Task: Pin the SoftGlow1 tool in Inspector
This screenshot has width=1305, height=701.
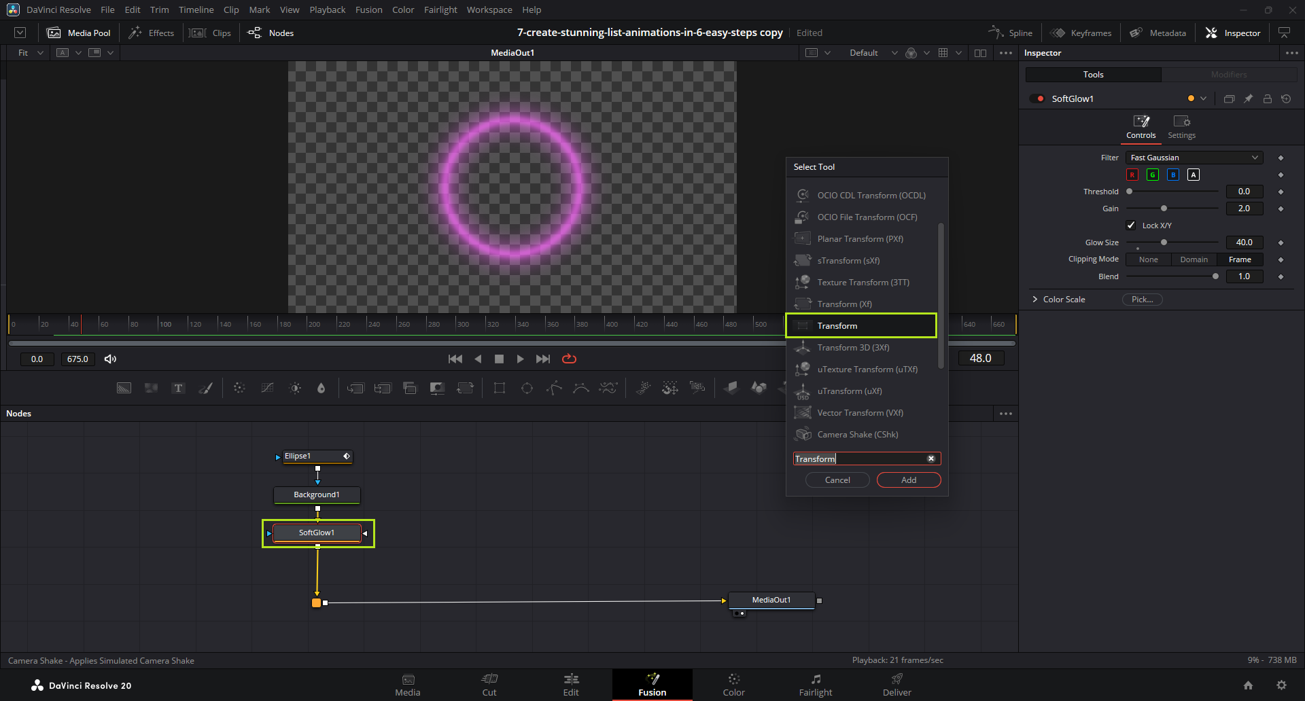Action: click(x=1248, y=98)
